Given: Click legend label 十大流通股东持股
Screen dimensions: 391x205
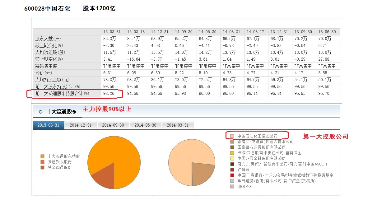Looking at the screenshot, I should tap(64, 156).
